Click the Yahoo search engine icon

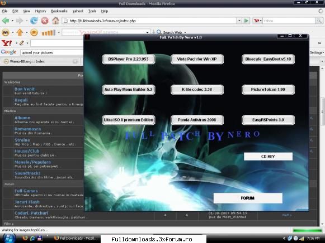(x=256, y=21)
